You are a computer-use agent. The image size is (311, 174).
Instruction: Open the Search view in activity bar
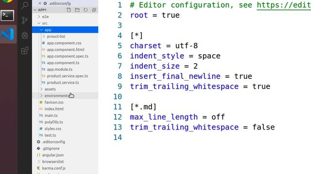(25, 5)
